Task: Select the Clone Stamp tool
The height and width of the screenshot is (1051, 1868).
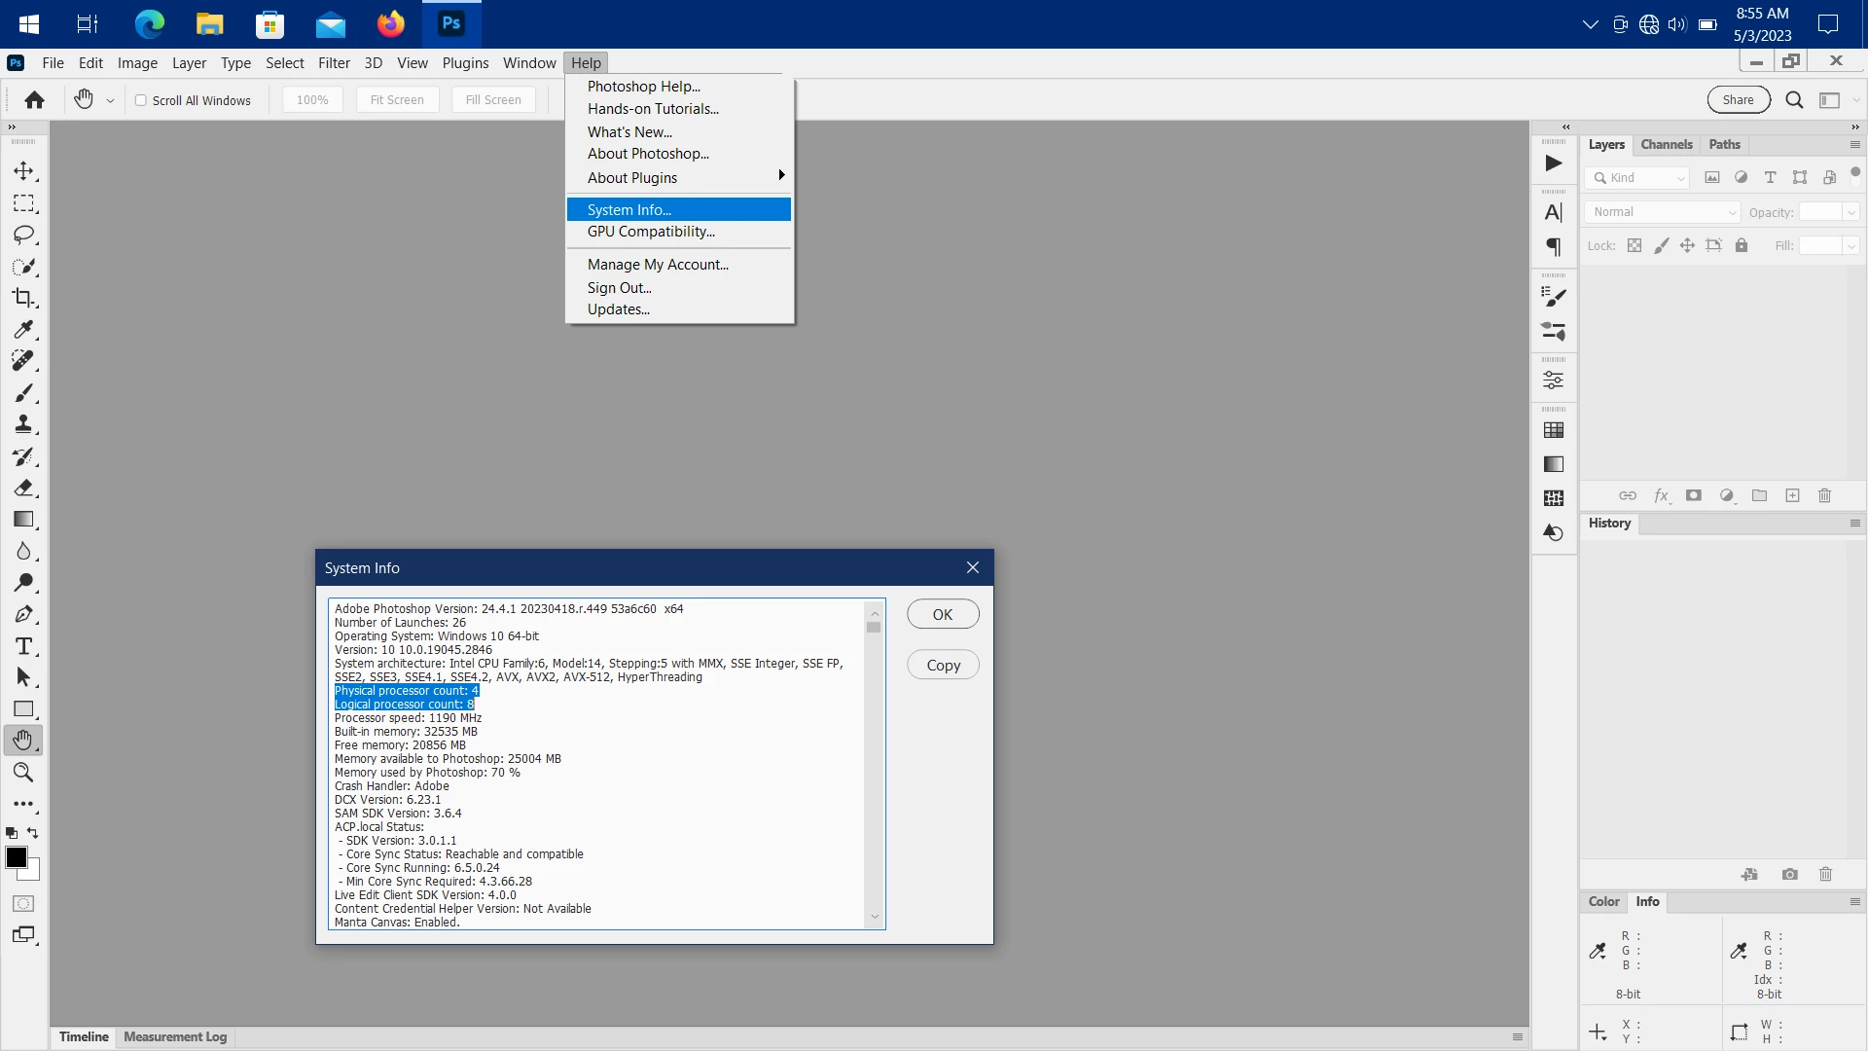Action: [23, 424]
